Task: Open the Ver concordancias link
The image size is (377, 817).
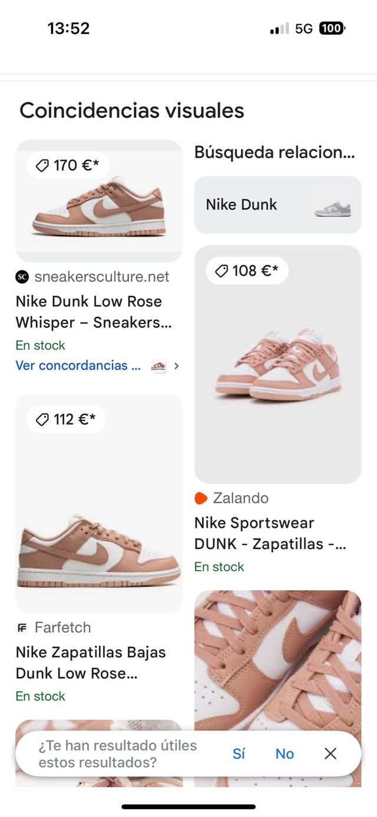Action: (x=78, y=366)
